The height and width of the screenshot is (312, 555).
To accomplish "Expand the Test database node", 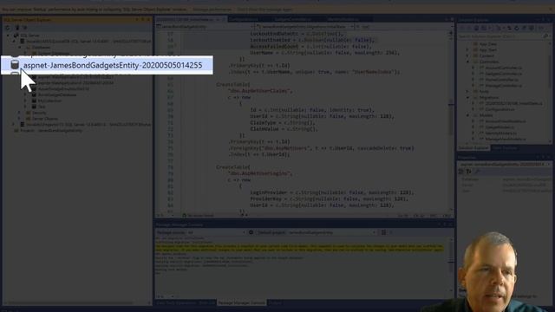I will pyautogui.click(x=25, y=107).
